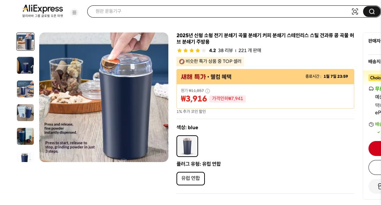Image resolution: width=381 pixels, height=205 pixels.
Task: Click the TOP 셀러 badge icon
Action: [x=182, y=62]
